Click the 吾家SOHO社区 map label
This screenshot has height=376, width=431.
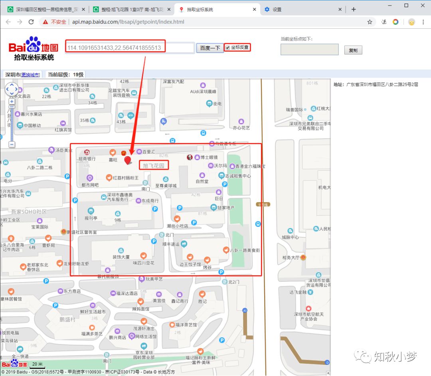[29, 212]
